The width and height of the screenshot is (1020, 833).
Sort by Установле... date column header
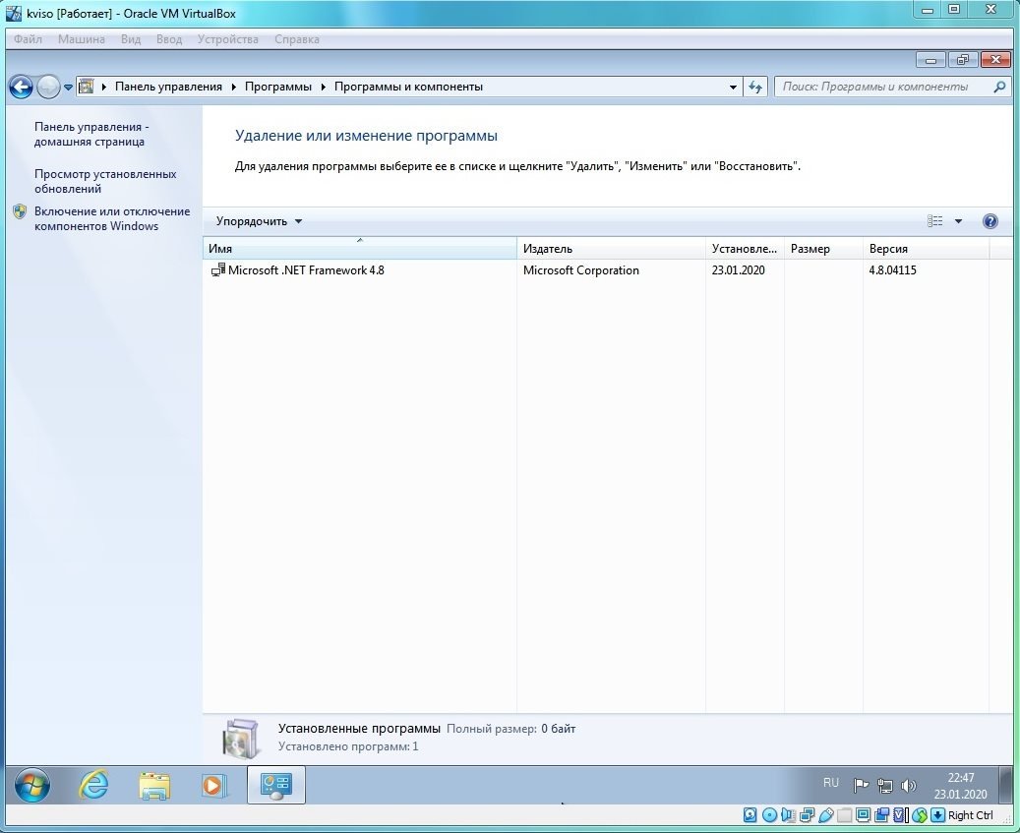(x=745, y=249)
